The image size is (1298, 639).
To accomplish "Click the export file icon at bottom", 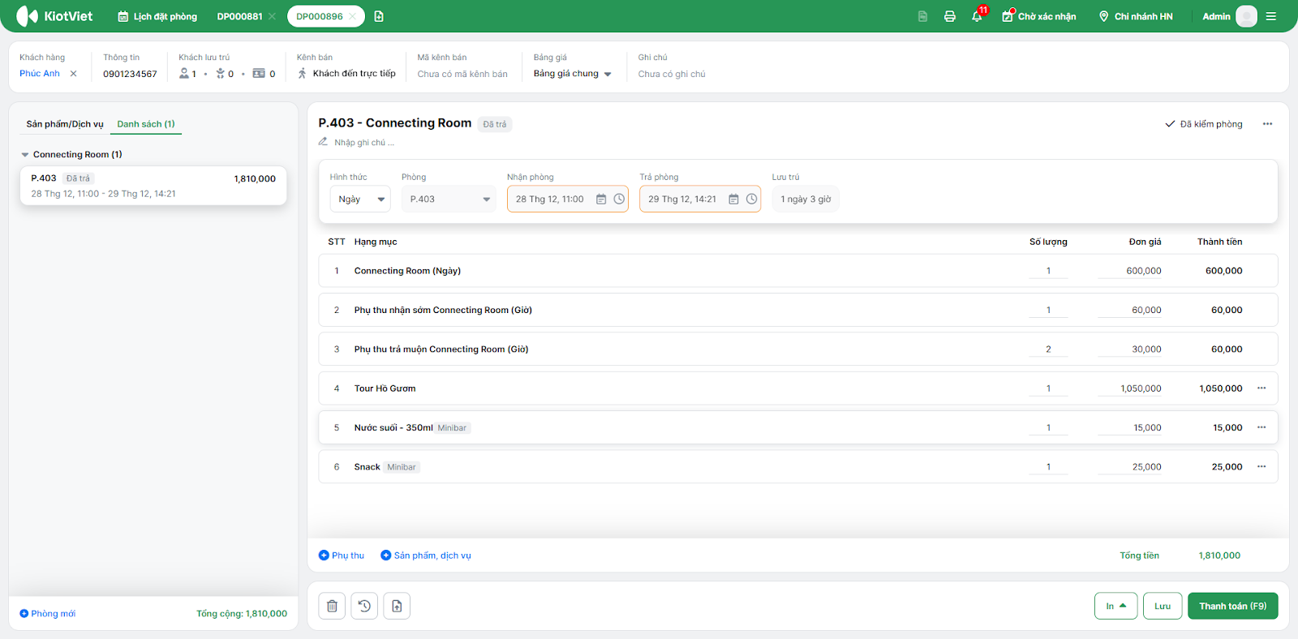I will point(397,606).
